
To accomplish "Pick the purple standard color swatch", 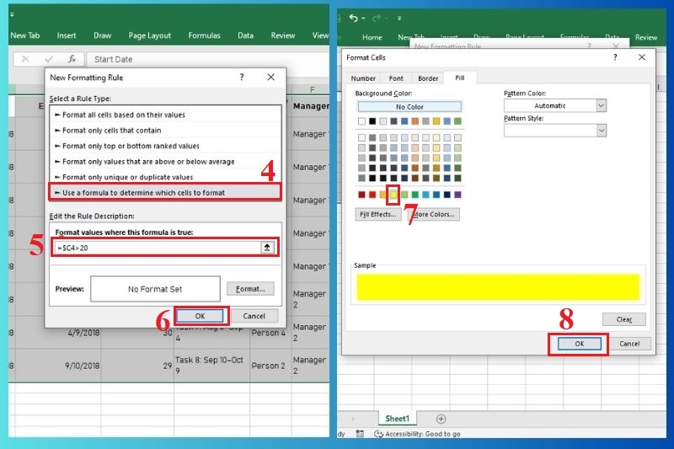I will [457, 195].
